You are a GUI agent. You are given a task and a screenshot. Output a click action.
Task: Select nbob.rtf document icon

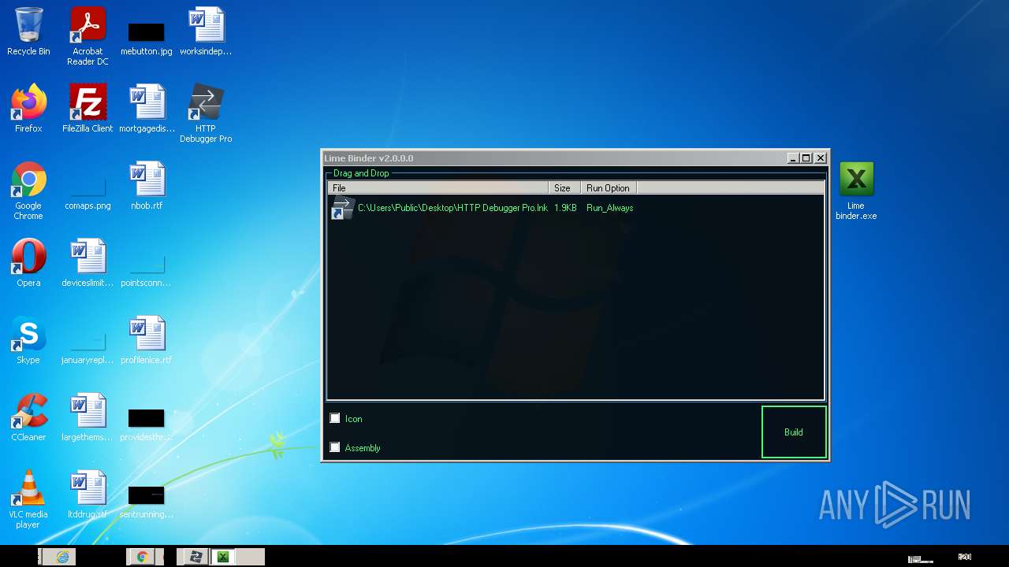click(x=147, y=186)
